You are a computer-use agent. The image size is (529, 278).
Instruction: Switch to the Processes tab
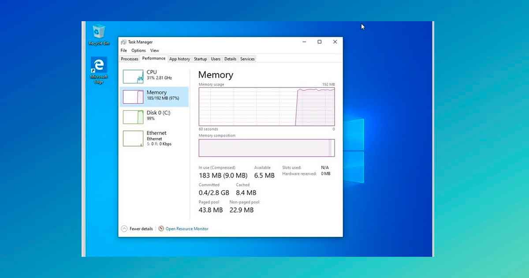click(130, 59)
